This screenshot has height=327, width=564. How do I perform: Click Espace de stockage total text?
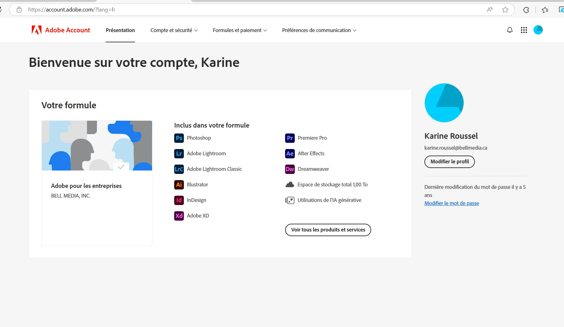(x=332, y=185)
